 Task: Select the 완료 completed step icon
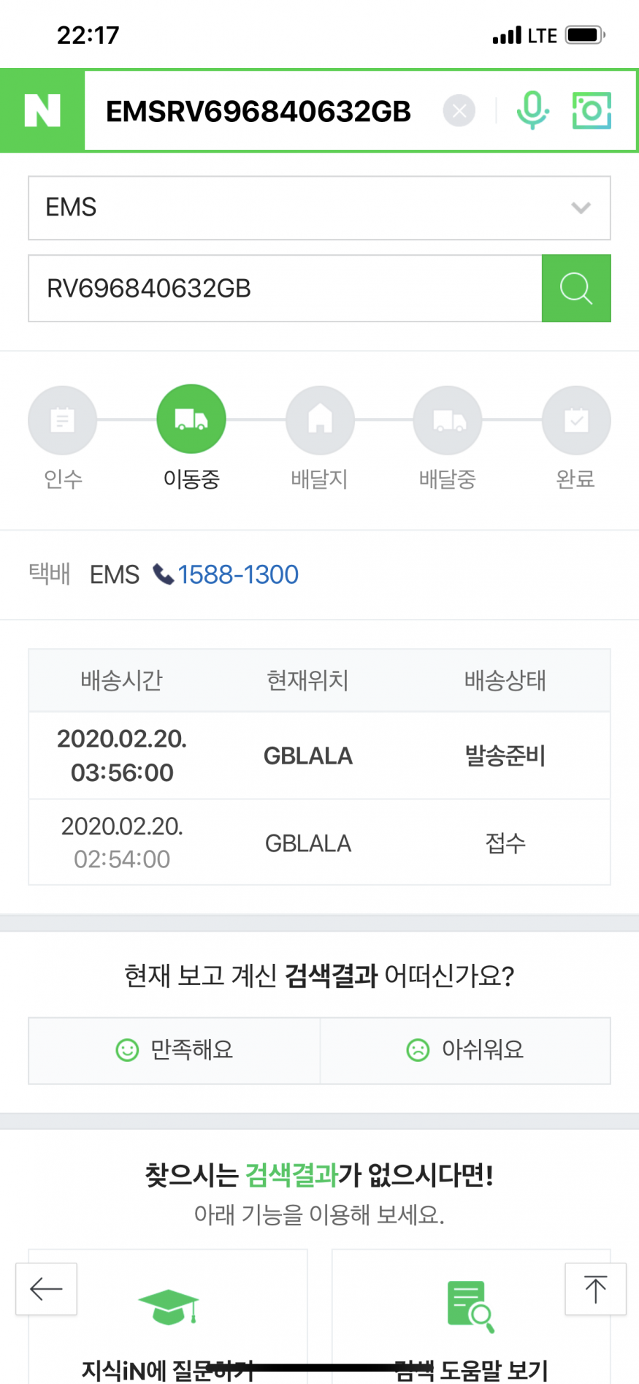click(576, 420)
